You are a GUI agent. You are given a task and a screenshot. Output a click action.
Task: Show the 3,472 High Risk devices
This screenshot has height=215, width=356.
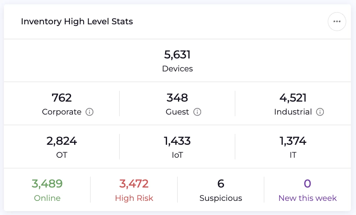point(134,184)
